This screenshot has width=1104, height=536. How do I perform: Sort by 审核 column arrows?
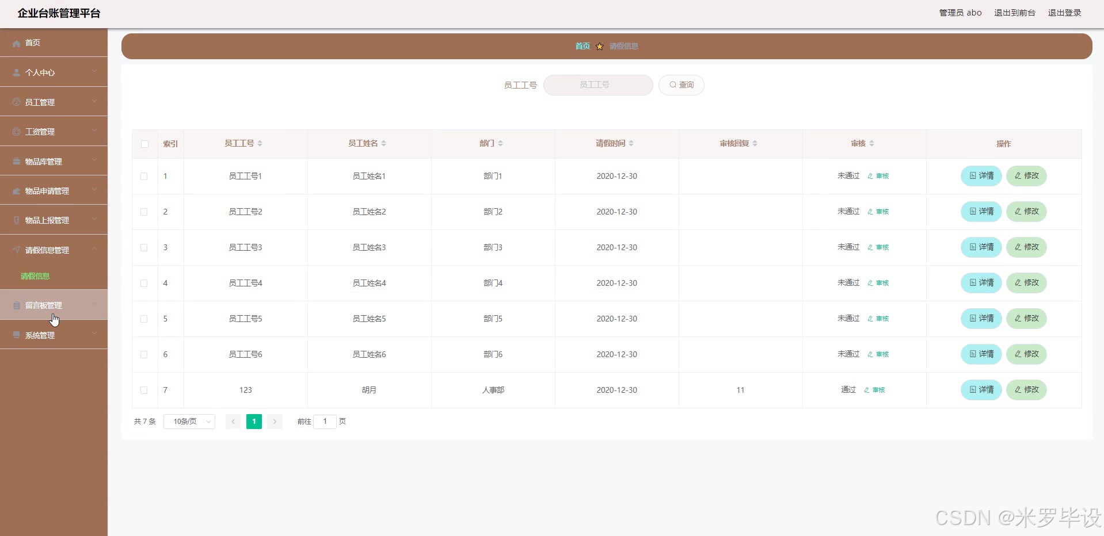click(871, 143)
